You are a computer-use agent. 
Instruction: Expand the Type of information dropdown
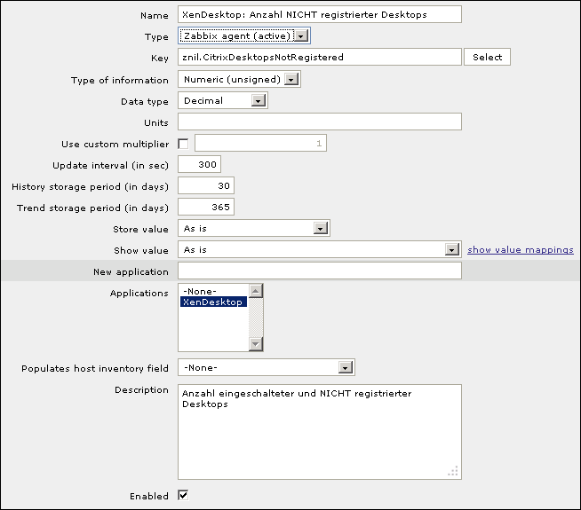(239, 80)
